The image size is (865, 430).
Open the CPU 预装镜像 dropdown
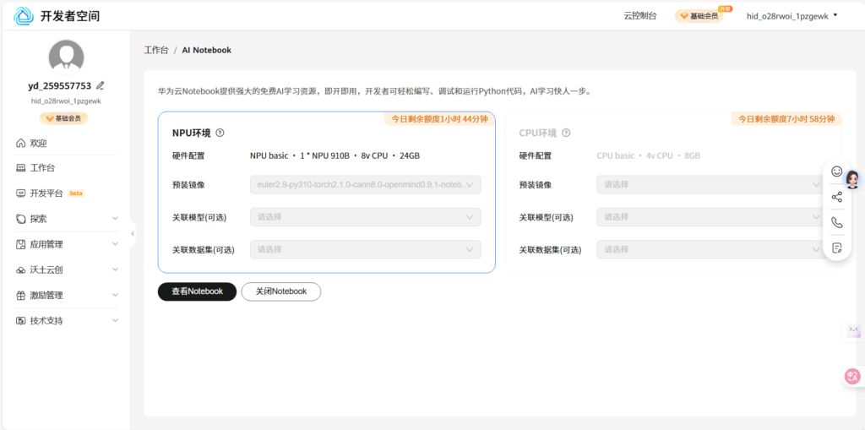pos(713,184)
